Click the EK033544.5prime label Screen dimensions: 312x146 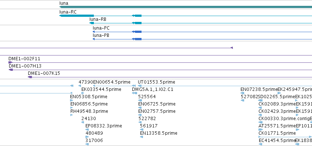101,89
